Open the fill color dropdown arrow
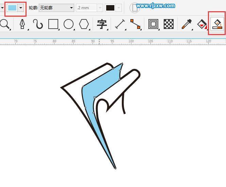 (21, 8)
